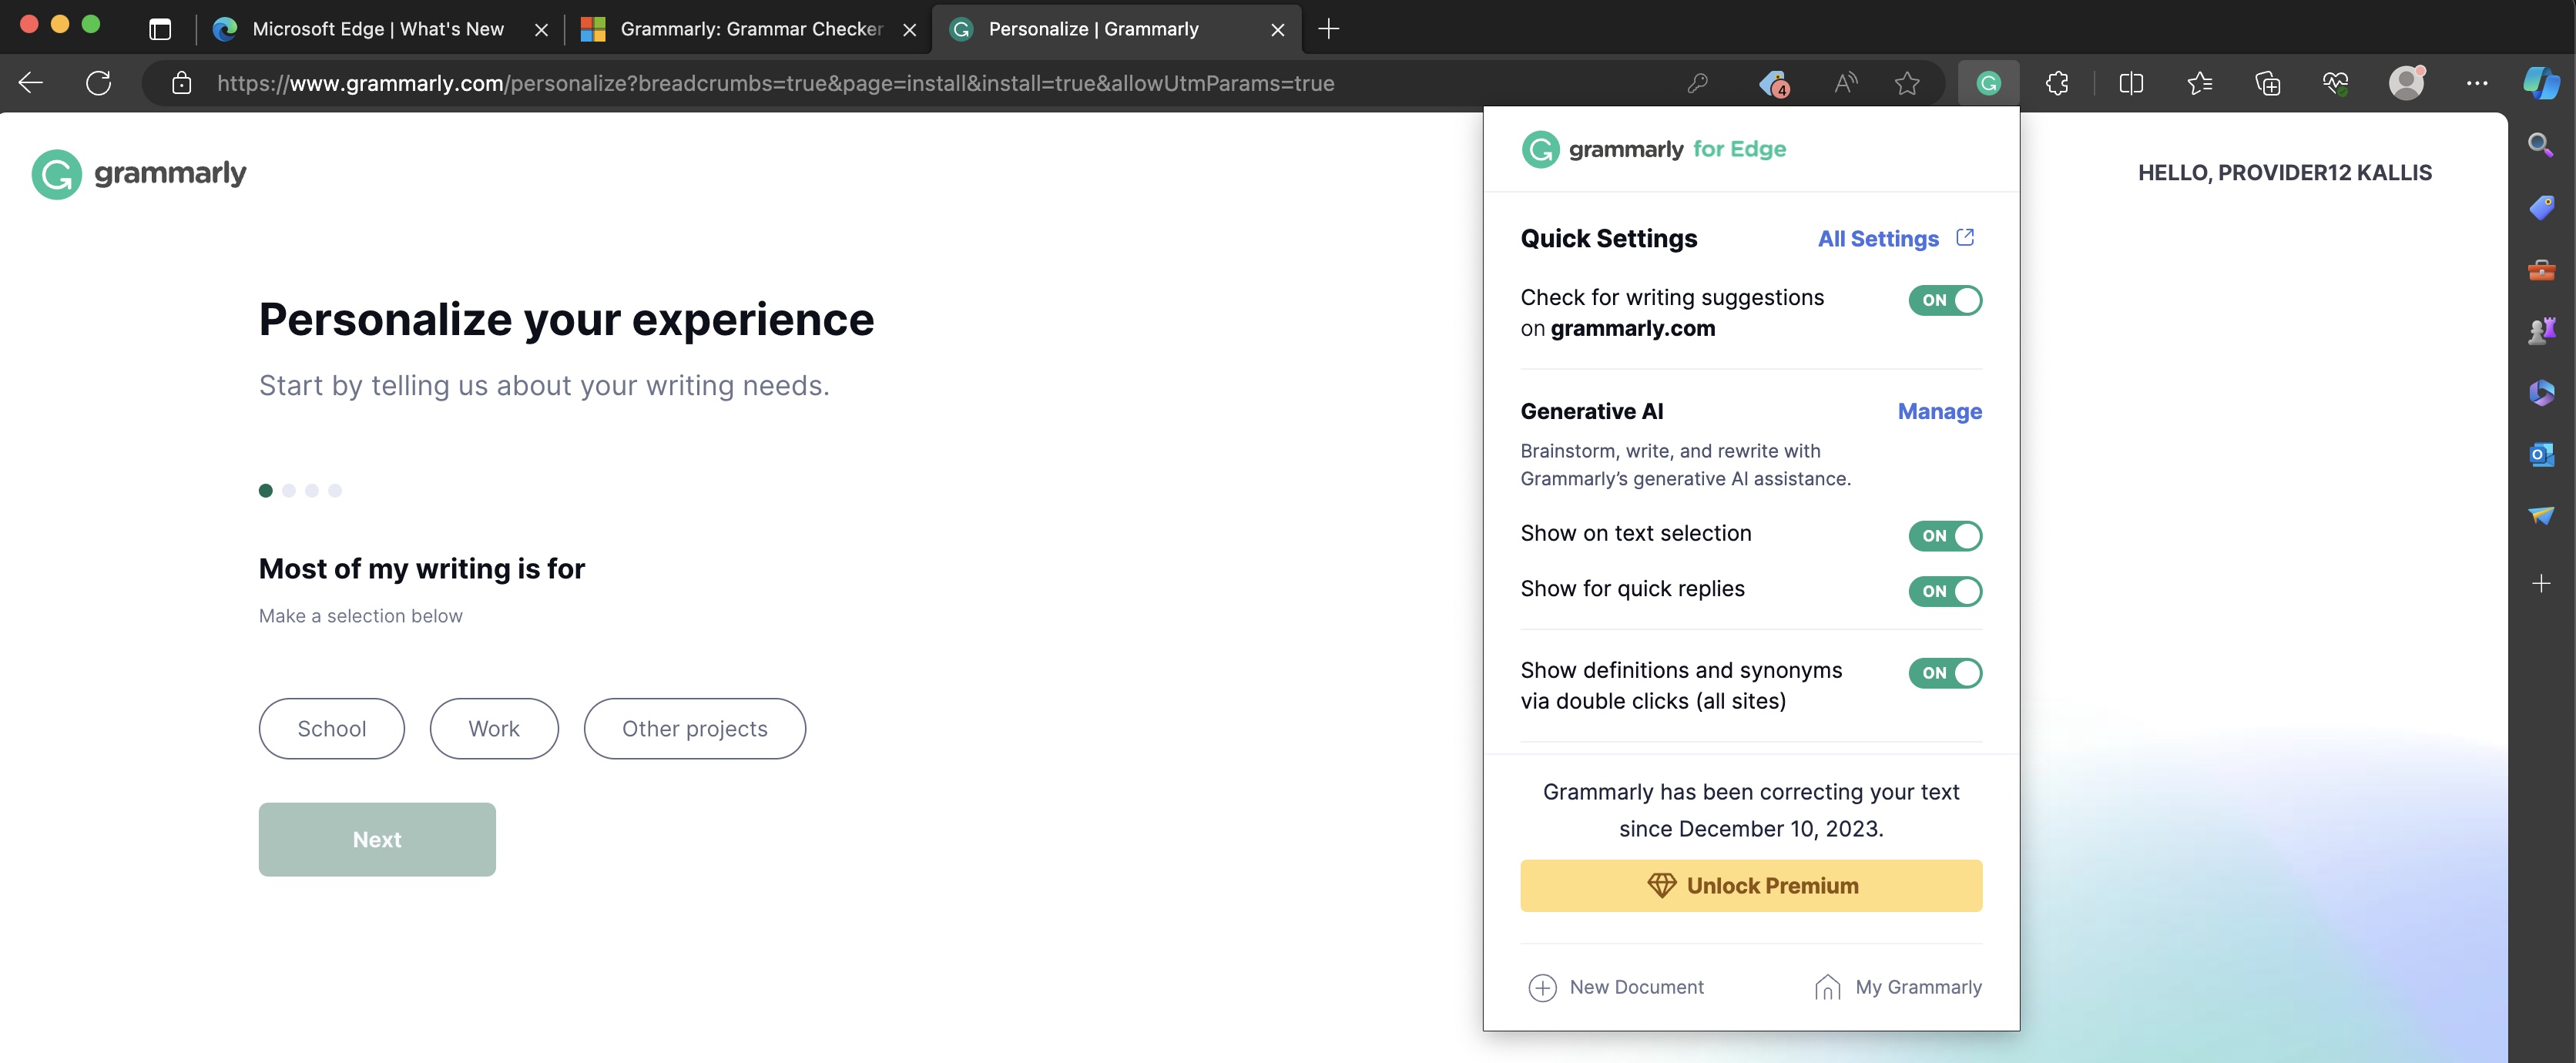Select School writing purpose option
This screenshot has height=1063, width=2576.
point(332,726)
